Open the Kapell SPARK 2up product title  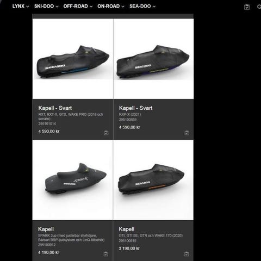coord(46,229)
